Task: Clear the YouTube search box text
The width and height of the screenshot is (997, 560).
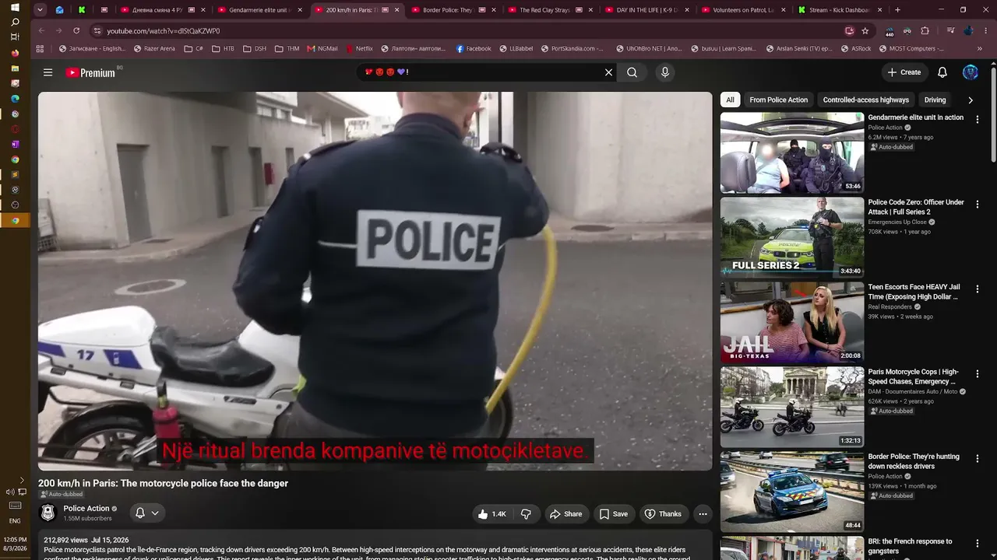Action: pyautogui.click(x=609, y=72)
